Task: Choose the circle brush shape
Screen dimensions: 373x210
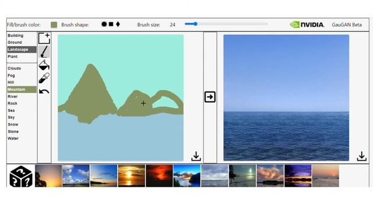Action: 104,24
